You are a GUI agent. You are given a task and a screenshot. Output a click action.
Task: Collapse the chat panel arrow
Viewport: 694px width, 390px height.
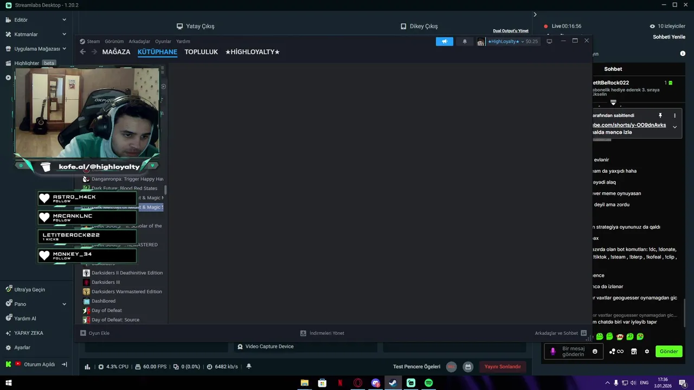[535, 15]
